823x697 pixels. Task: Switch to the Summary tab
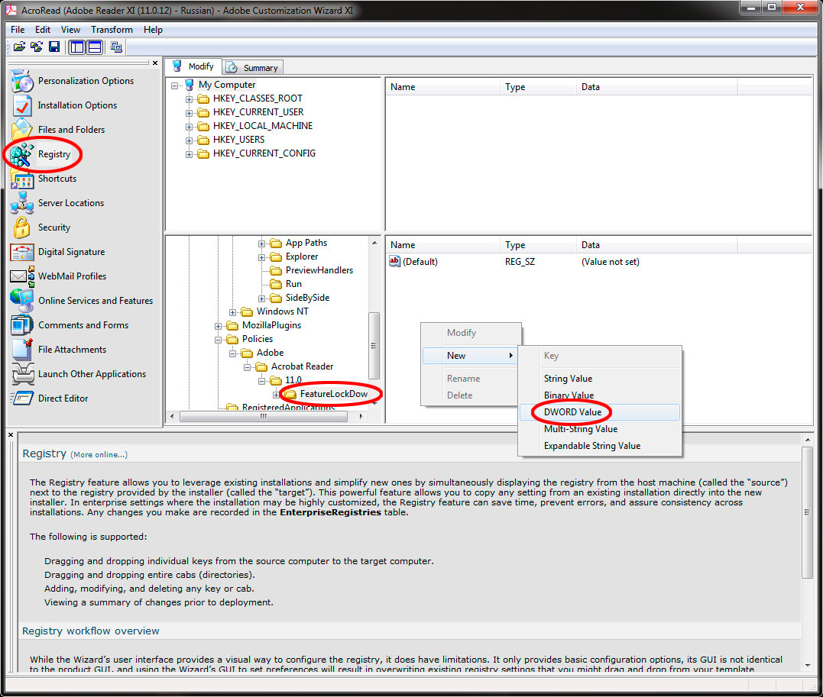click(254, 68)
